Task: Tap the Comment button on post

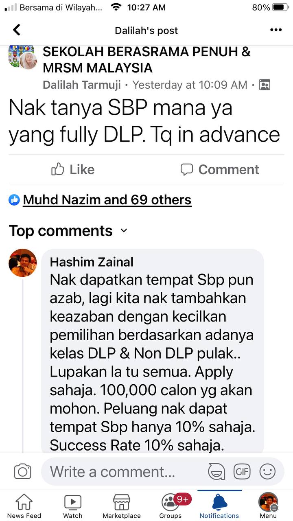Action: 220,169
